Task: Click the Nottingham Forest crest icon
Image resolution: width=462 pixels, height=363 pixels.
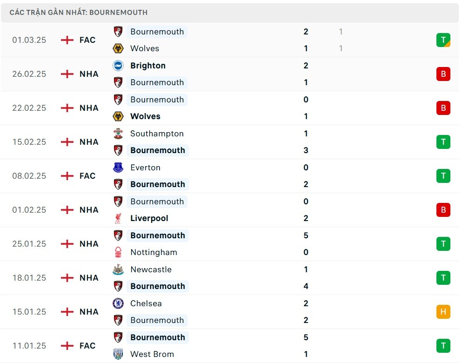Action: tap(118, 252)
